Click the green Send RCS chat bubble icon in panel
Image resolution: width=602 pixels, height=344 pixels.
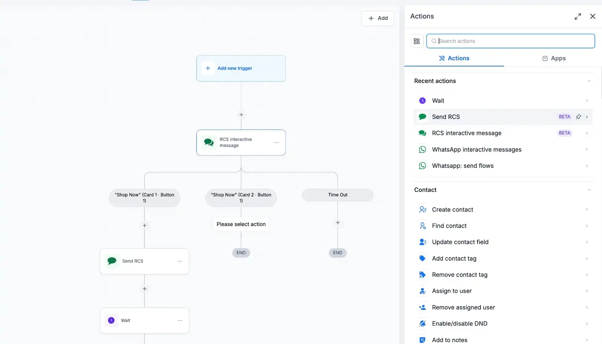coord(423,117)
